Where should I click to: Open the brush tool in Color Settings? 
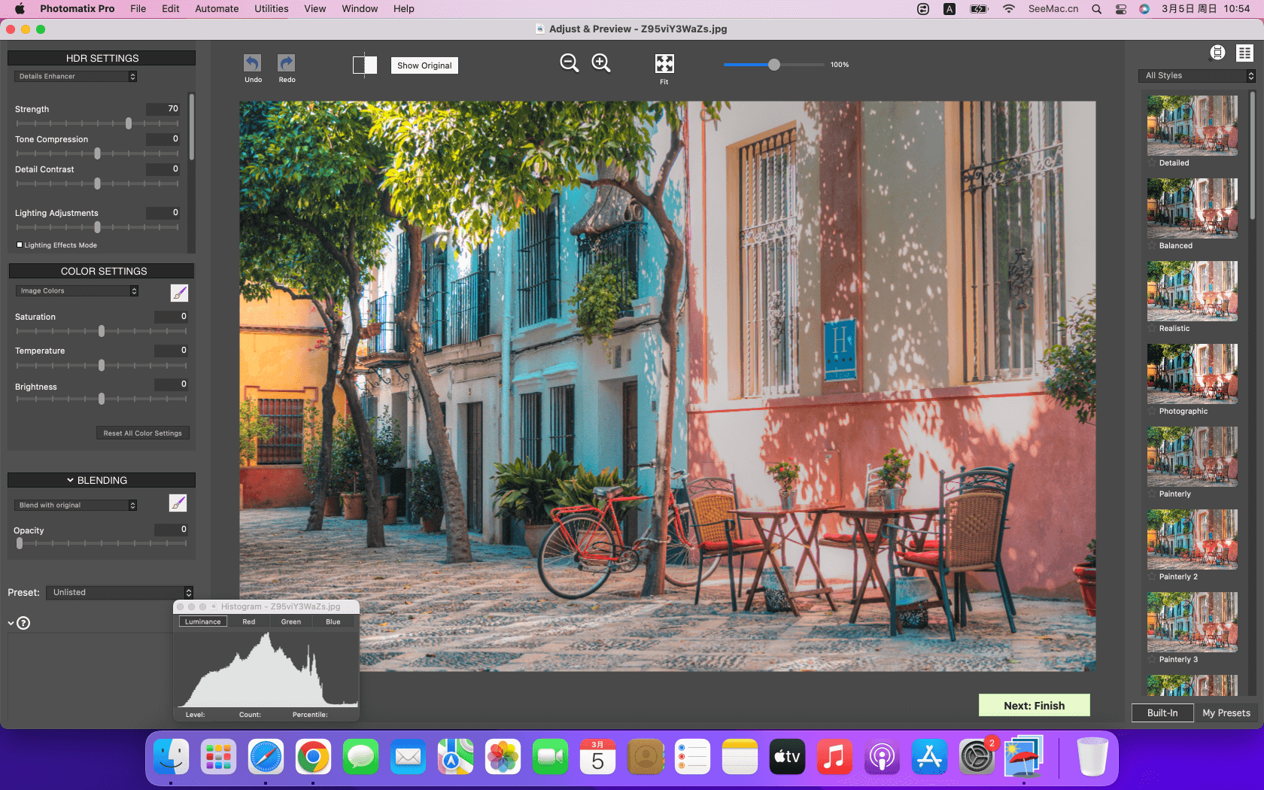pos(179,293)
